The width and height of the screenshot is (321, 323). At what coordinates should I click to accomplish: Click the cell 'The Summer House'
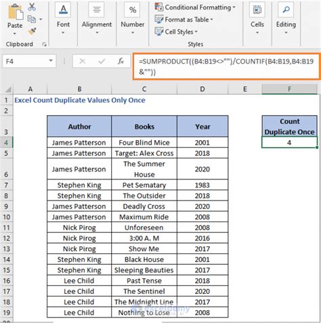click(144, 169)
